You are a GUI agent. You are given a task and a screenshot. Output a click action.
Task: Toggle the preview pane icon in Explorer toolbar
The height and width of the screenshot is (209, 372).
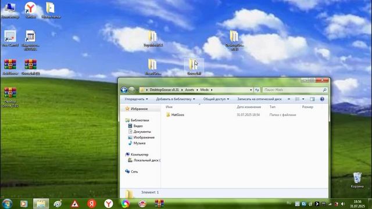point(312,99)
